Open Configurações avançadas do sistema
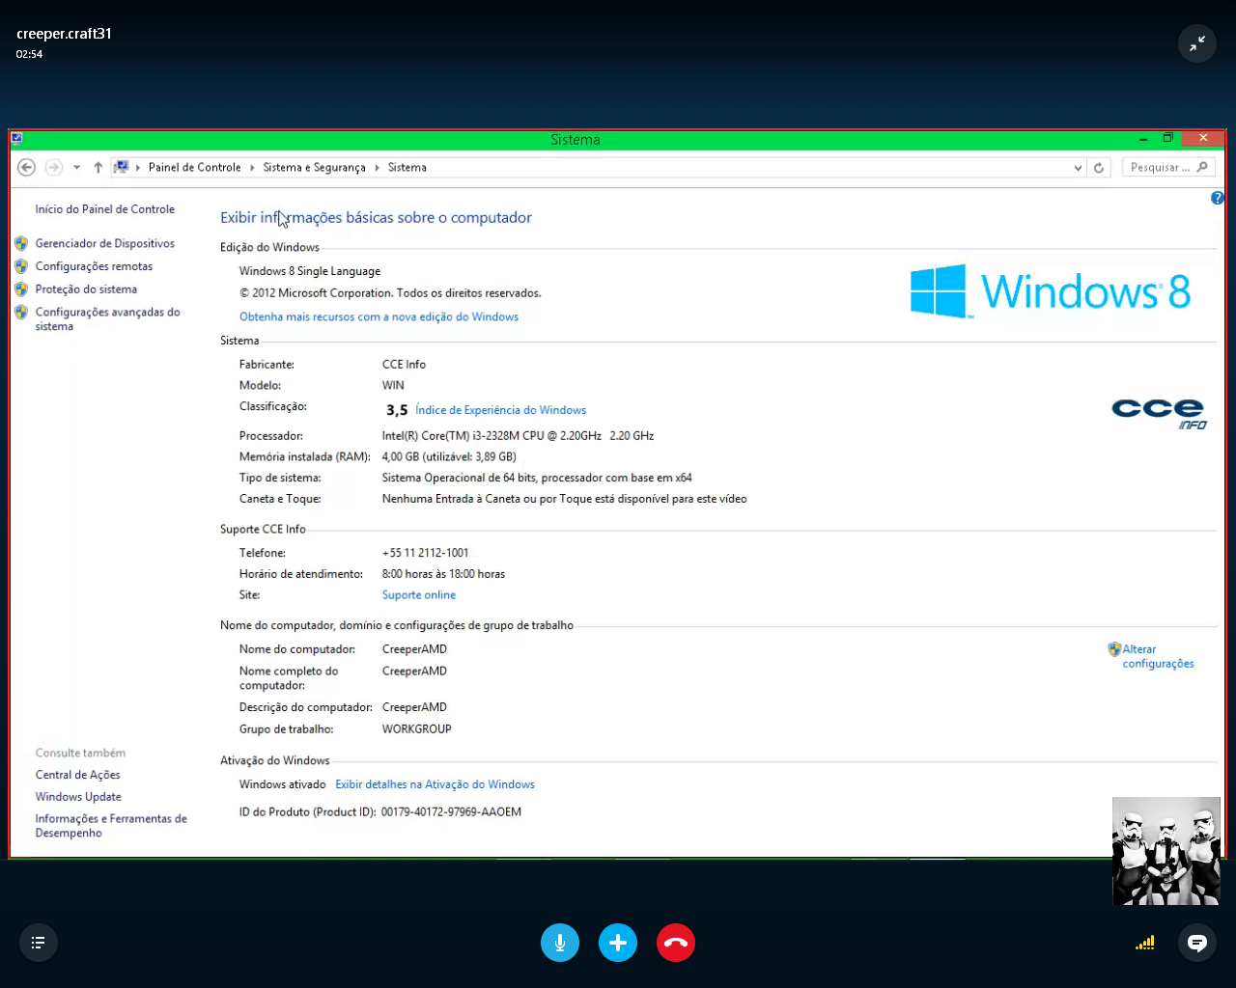 [107, 319]
